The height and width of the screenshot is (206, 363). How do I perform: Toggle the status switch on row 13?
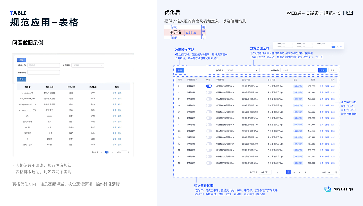point(209,163)
